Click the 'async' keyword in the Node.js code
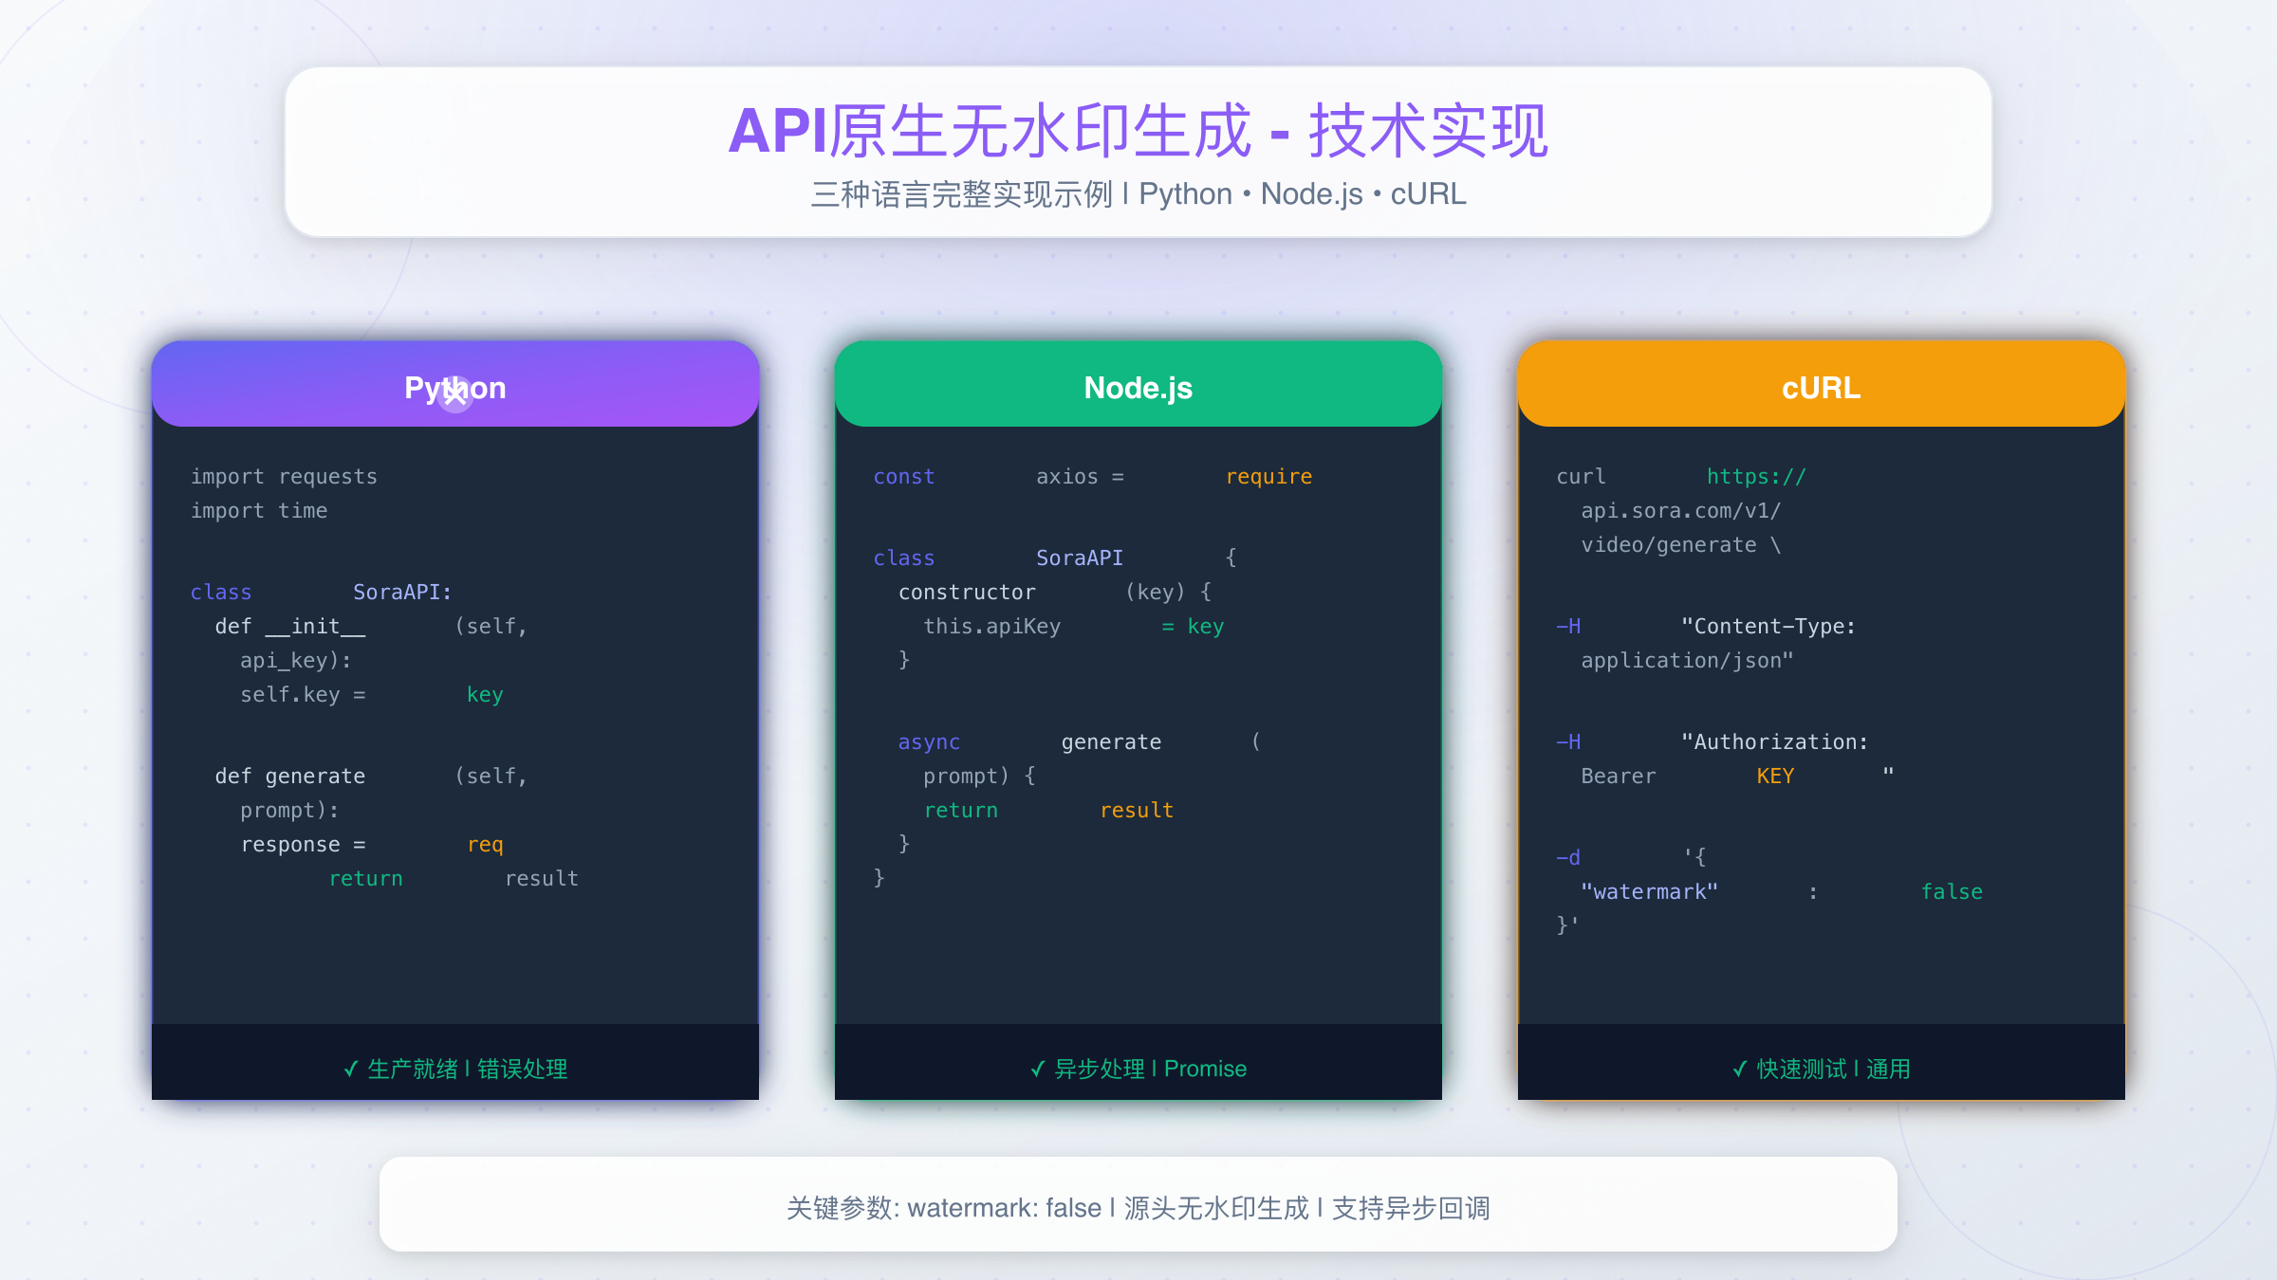 pos(929,741)
